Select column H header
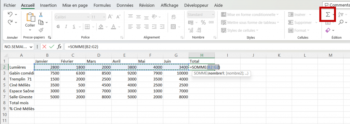Screen dimensions: 350x124 pos(202,55)
